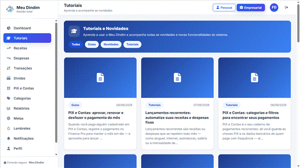Open the PIX e Contas aprovar article thumbnail
Viewport: 300px width, 168px height.
coord(100,78)
